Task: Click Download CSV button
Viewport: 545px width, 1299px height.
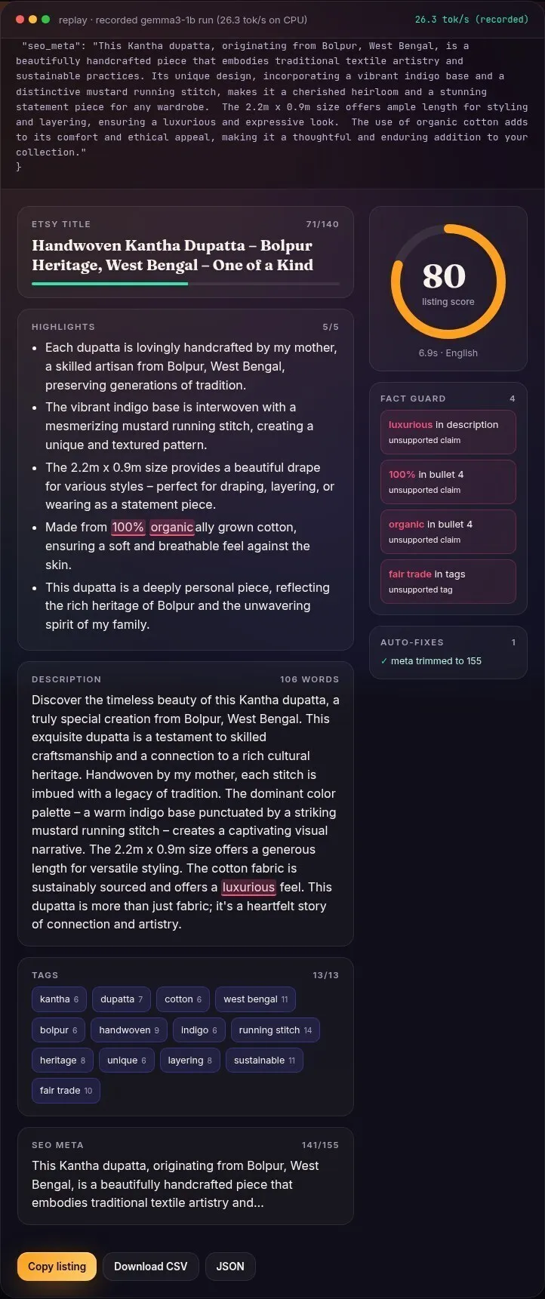Action: coord(150,1266)
